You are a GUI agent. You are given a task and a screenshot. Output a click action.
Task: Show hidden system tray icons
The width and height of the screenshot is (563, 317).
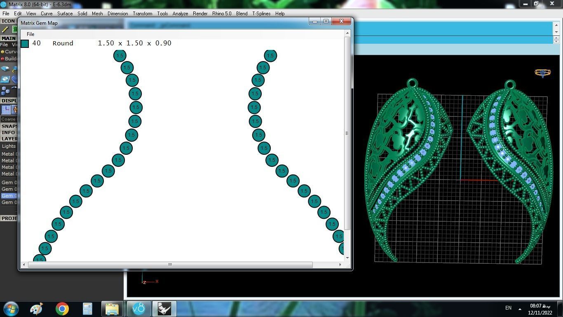tap(520, 309)
